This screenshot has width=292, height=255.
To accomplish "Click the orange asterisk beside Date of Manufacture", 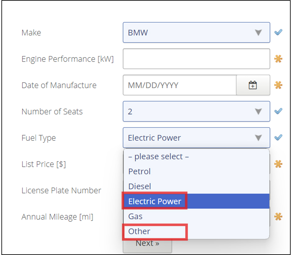I will pos(278,85).
